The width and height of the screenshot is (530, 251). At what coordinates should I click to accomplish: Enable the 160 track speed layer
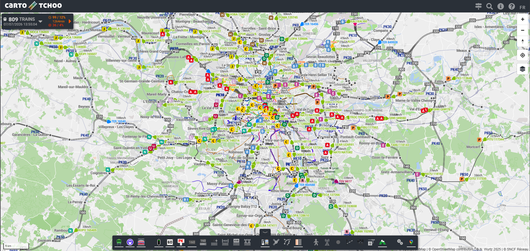(x=203, y=242)
